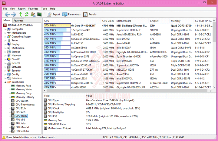Collapse the Benchmark tree node
The width and height of the screenshot is (218, 141).
click(5, 82)
